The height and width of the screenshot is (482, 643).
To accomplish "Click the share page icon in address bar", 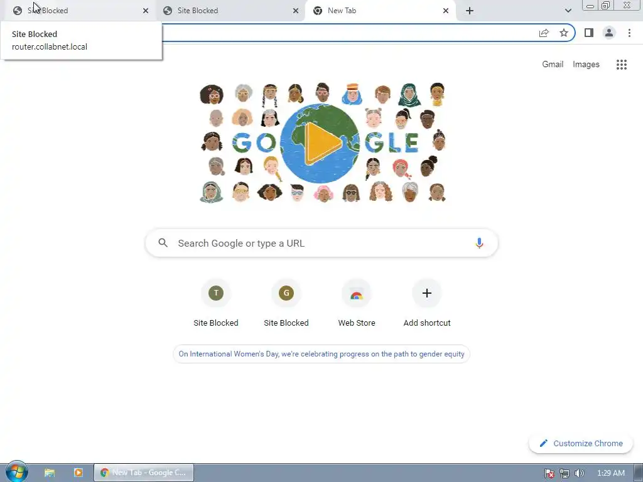I will [x=544, y=33].
